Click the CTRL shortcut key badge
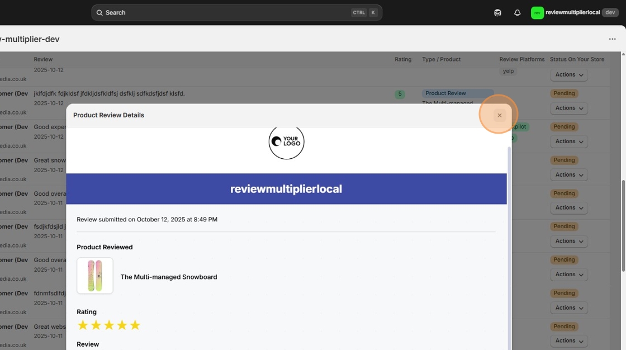The width and height of the screenshot is (626, 350). (358, 13)
